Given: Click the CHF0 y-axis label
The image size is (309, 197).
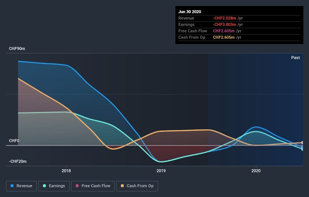Looking at the screenshot, I should point(14,141).
